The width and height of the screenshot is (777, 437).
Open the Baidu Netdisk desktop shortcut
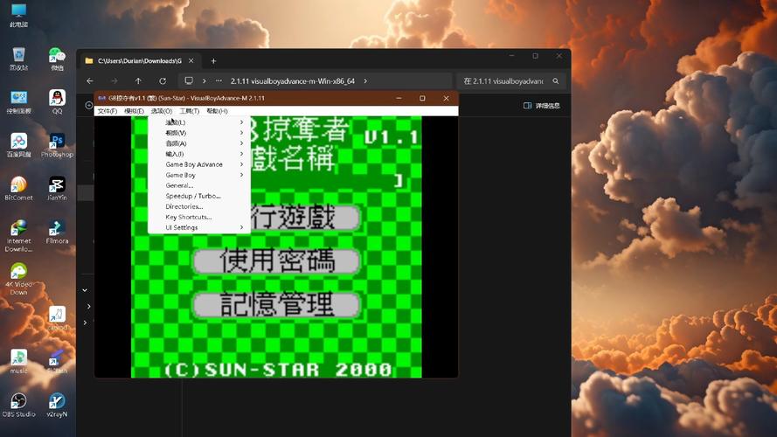[18, 145]
